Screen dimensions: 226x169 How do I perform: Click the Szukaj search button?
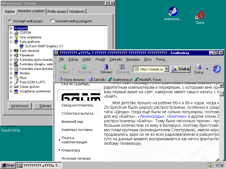pos(181,69)
